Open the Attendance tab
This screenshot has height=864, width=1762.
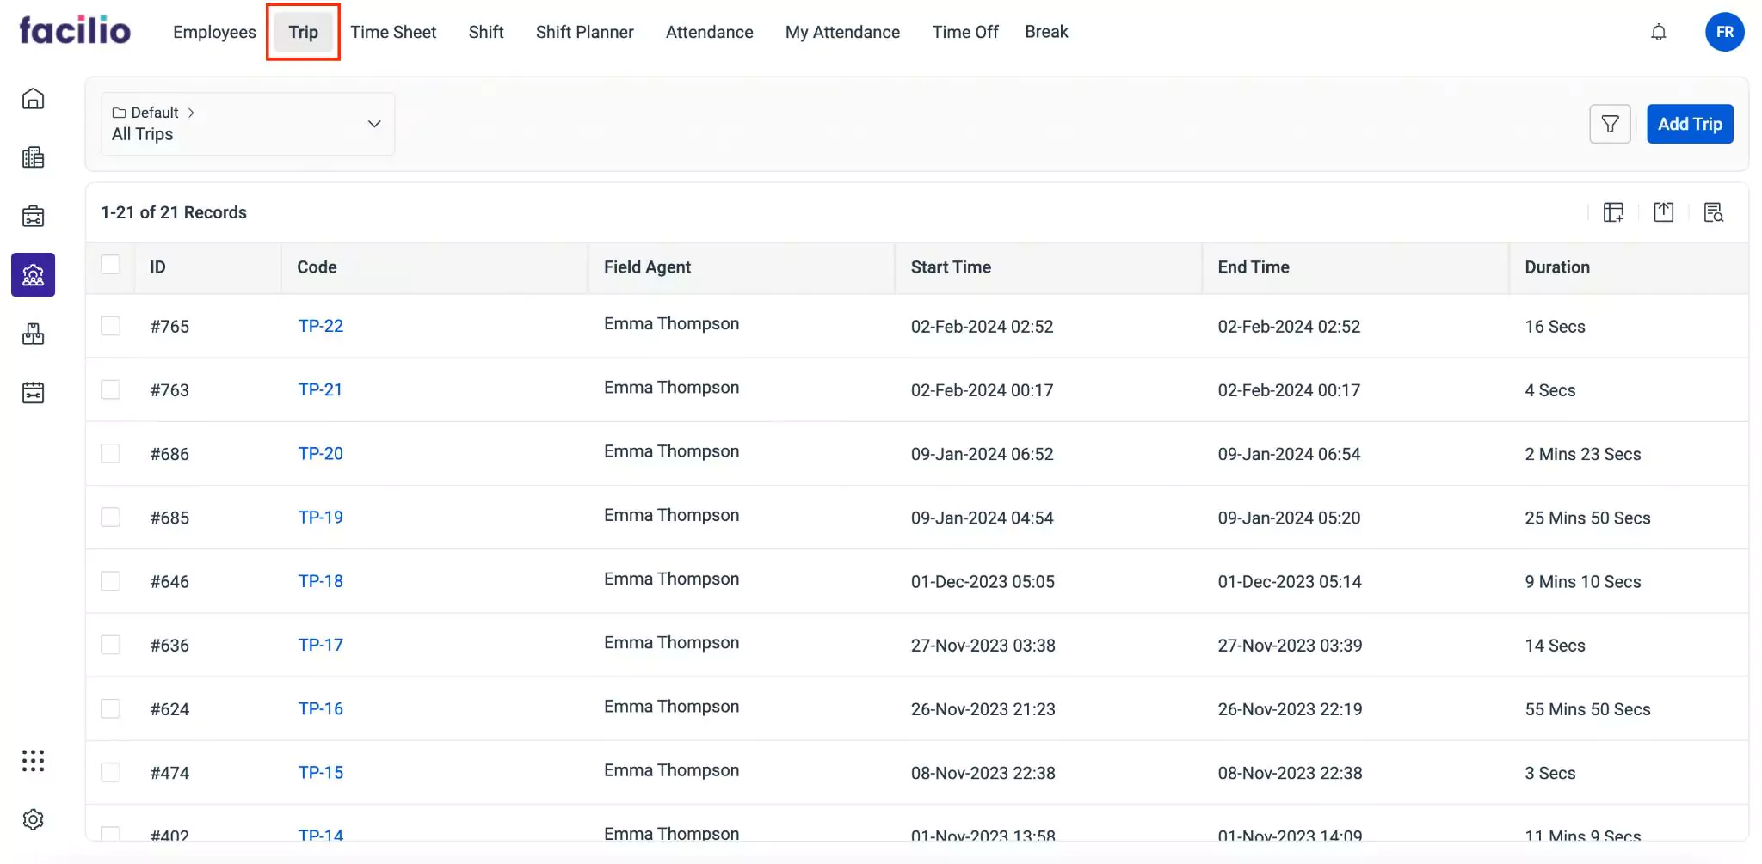[x=709, y=33]
